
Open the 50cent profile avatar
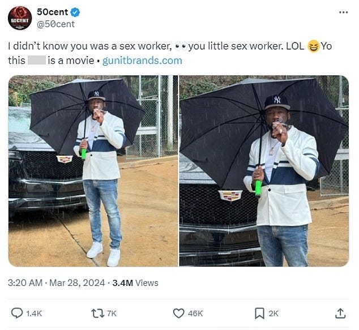tap(20, 18)
